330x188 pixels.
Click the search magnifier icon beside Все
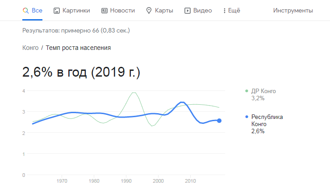coord(25,11)
